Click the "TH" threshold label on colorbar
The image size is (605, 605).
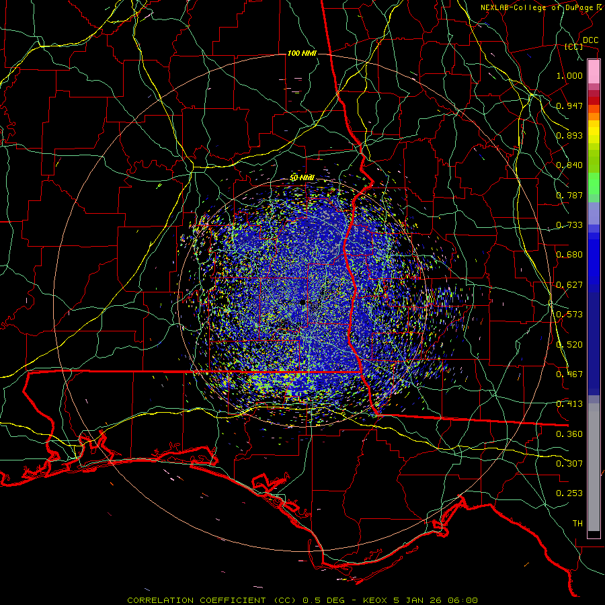(577, 524)
